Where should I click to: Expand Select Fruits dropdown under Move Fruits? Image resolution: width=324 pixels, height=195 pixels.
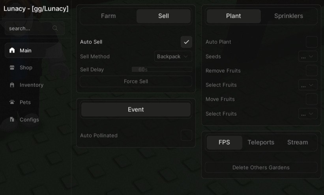click(308, 114)
